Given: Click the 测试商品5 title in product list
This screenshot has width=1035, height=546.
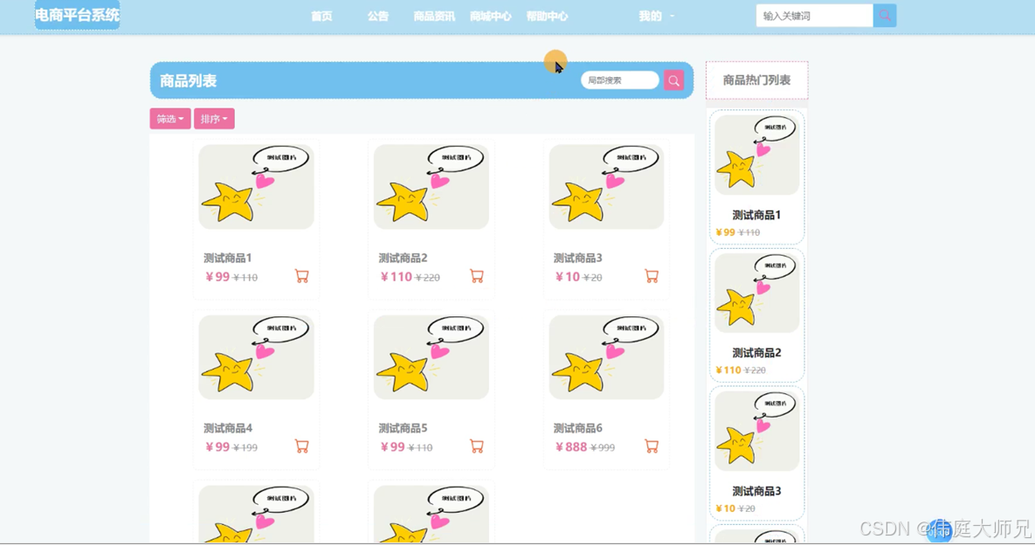Looking at the screenshot, I should [x=403, y=428].
